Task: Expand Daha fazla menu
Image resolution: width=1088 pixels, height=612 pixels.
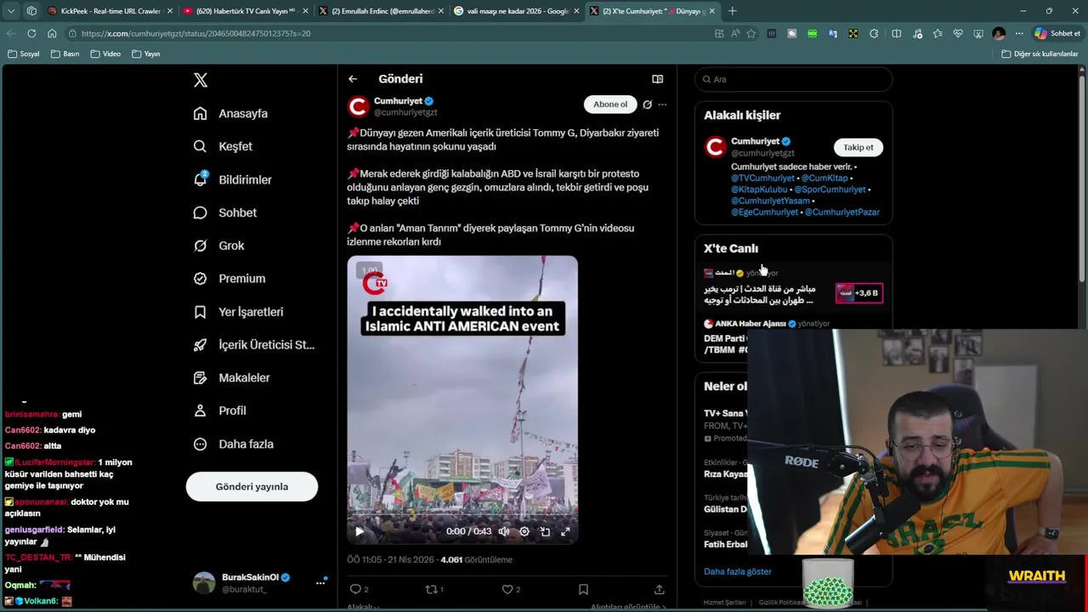Action: point(233,444)
